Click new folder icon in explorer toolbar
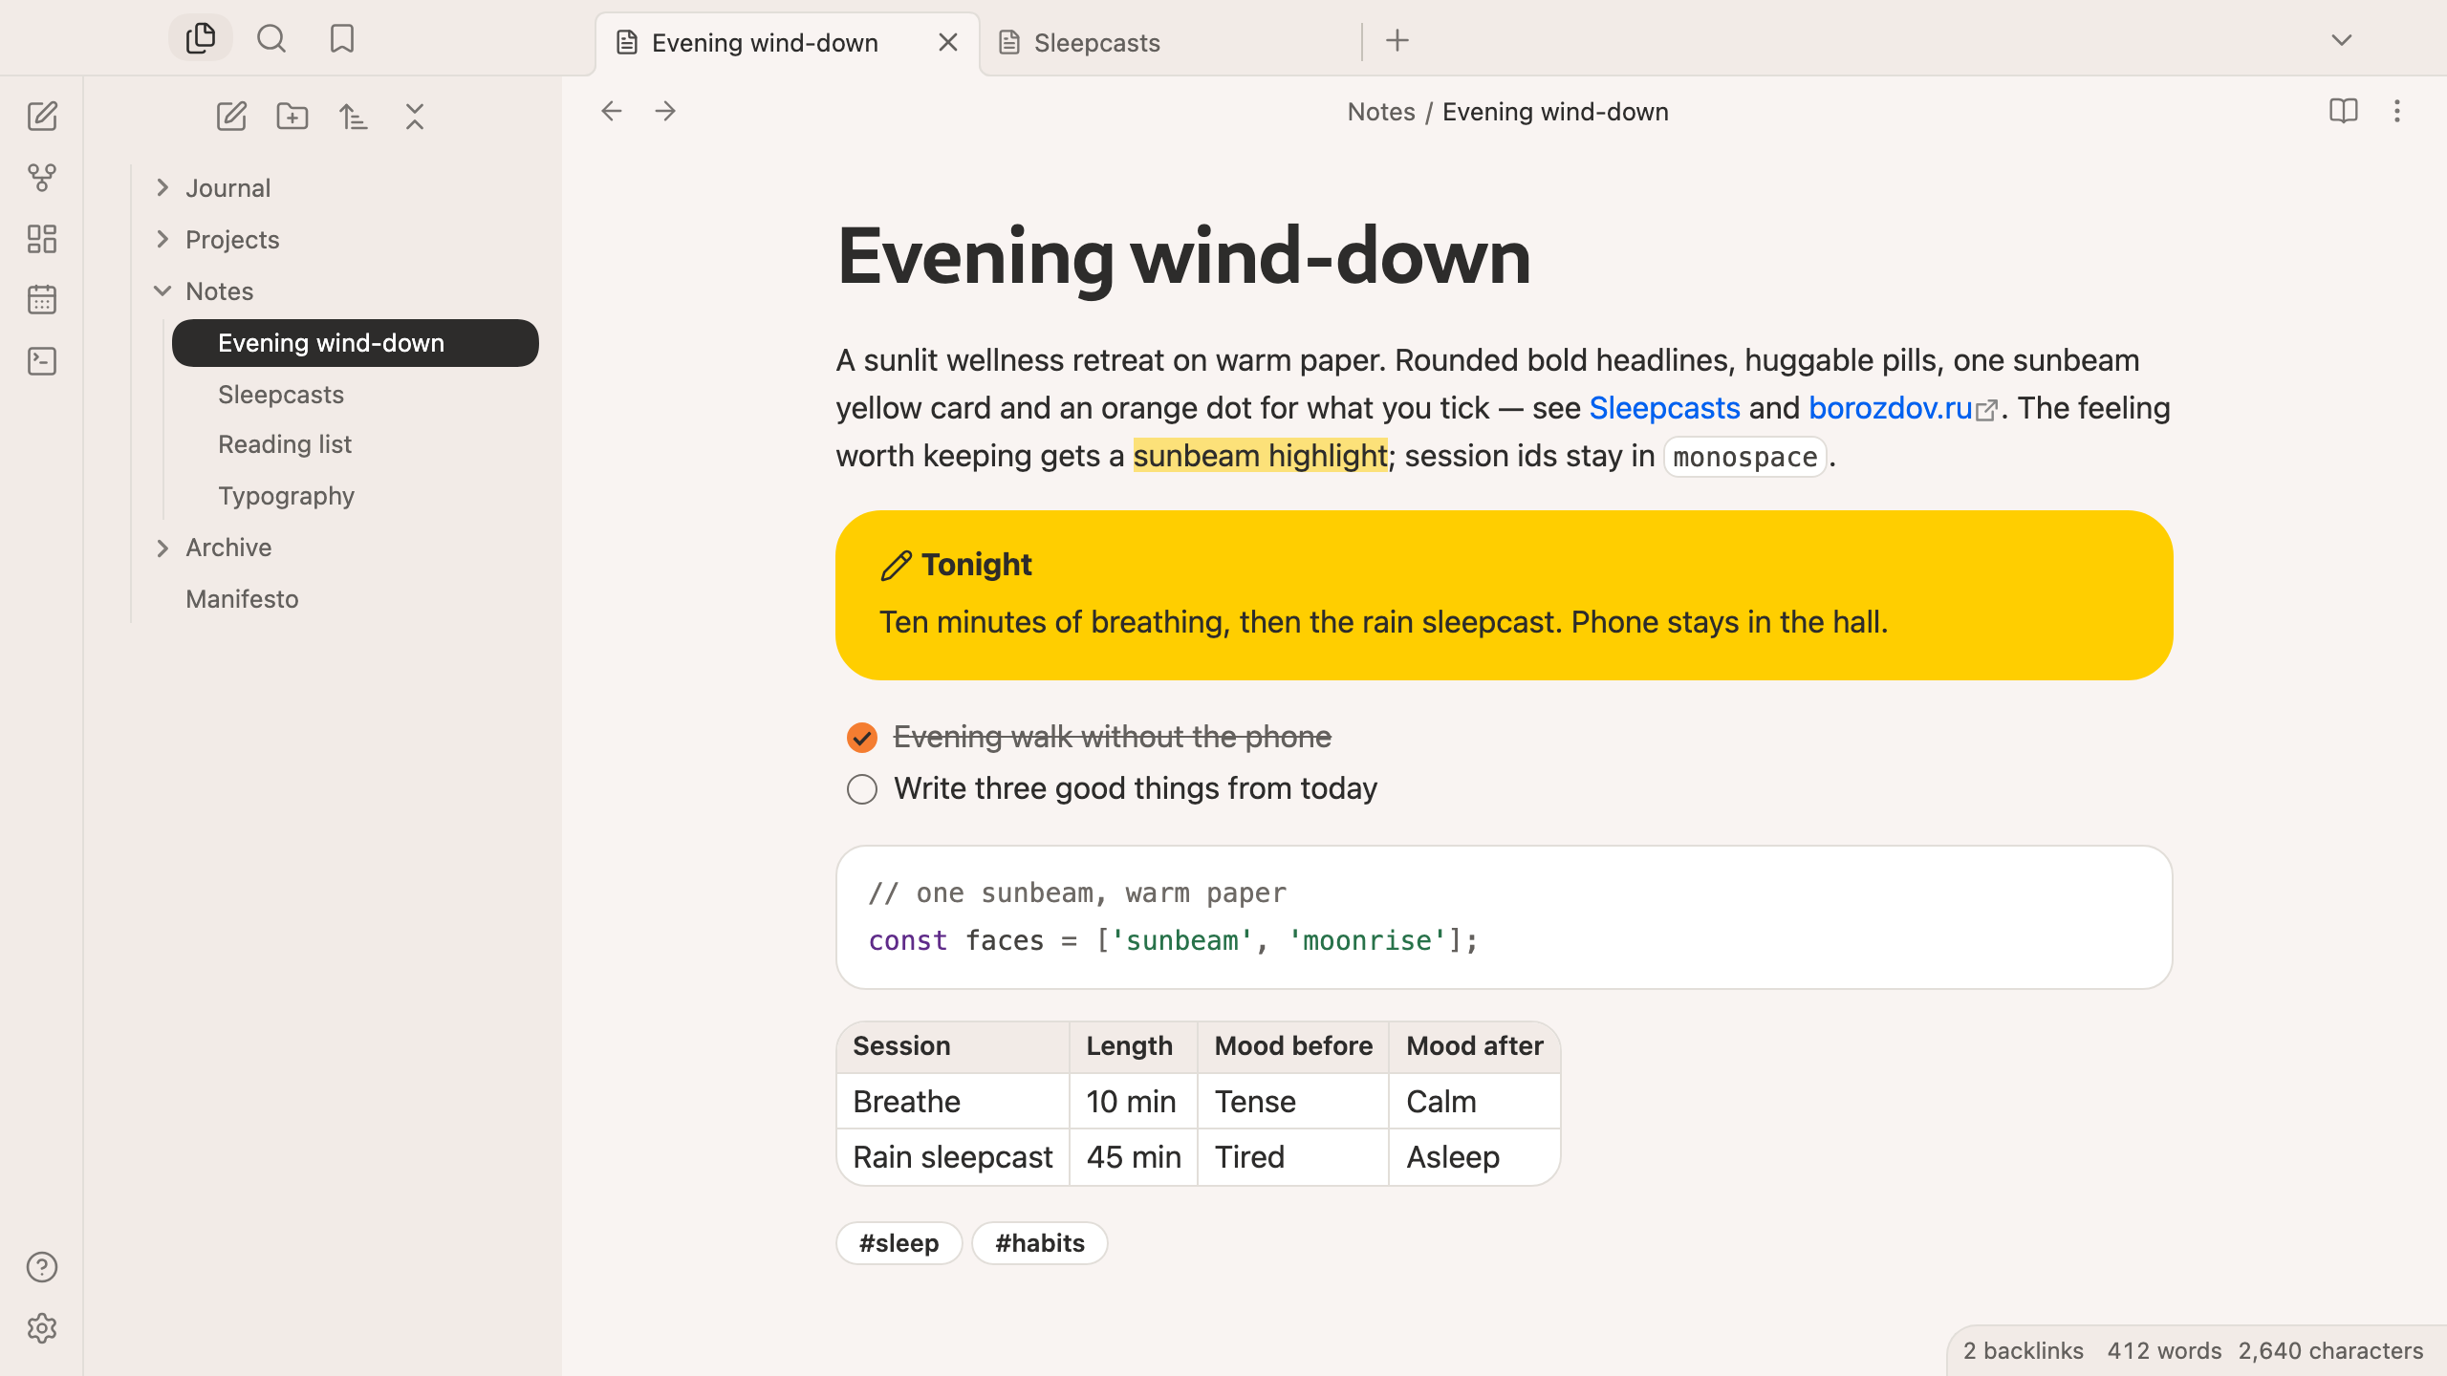This screenshot has height=1376, width=2447. [x=292, y=117]
